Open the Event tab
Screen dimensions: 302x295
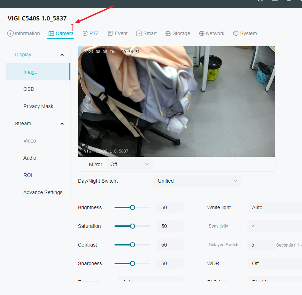click(117, 33)
